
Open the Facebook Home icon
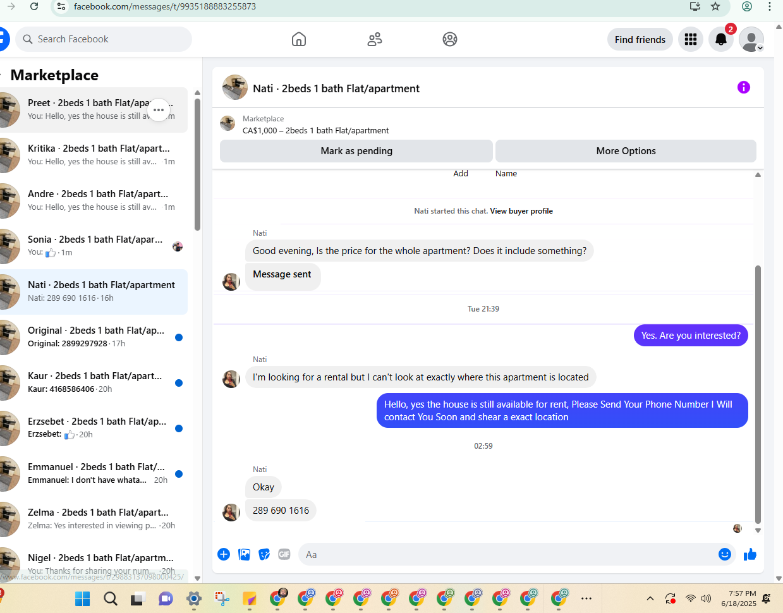pyautogui.click(x=299, y=39)
